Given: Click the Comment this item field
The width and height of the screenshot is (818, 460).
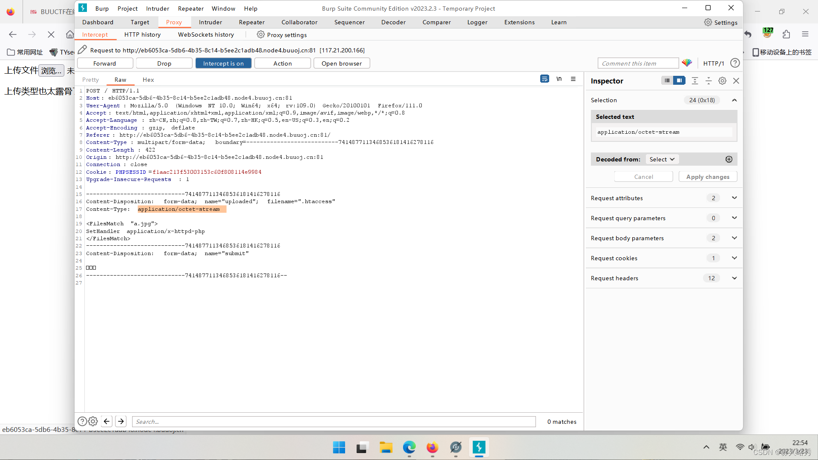Looking at the screenshot, I should [x=638, y=63].
